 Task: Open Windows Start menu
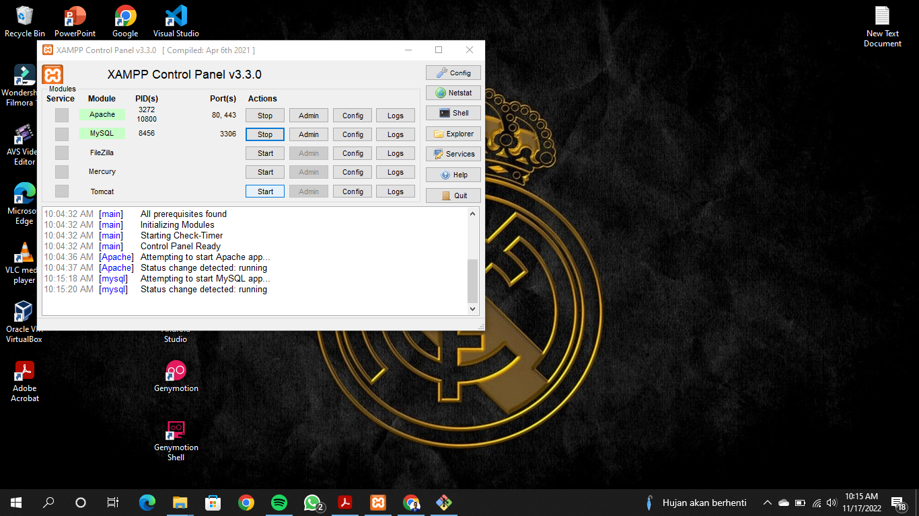[16, 503]
